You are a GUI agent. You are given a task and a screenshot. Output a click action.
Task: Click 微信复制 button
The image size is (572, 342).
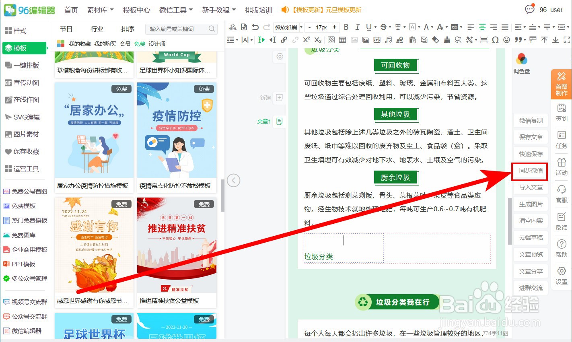tap(531, 120)
